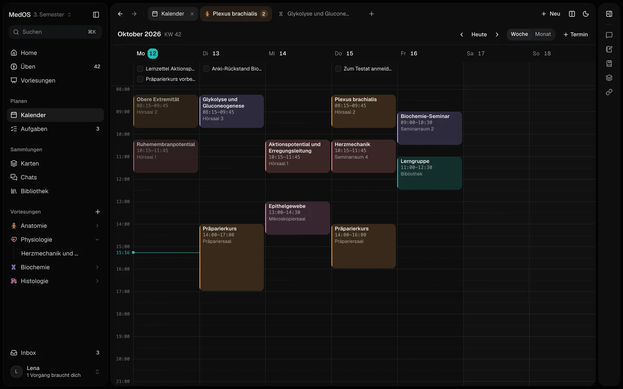Toggle split view layout icon
The width and height of the screenshot is (623, 389).
[x=572, y=14]
